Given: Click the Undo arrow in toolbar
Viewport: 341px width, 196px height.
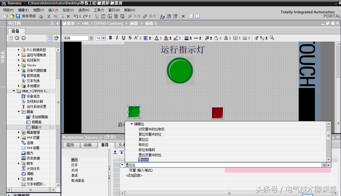Looking at the screenshot, I should pos(76,16).
